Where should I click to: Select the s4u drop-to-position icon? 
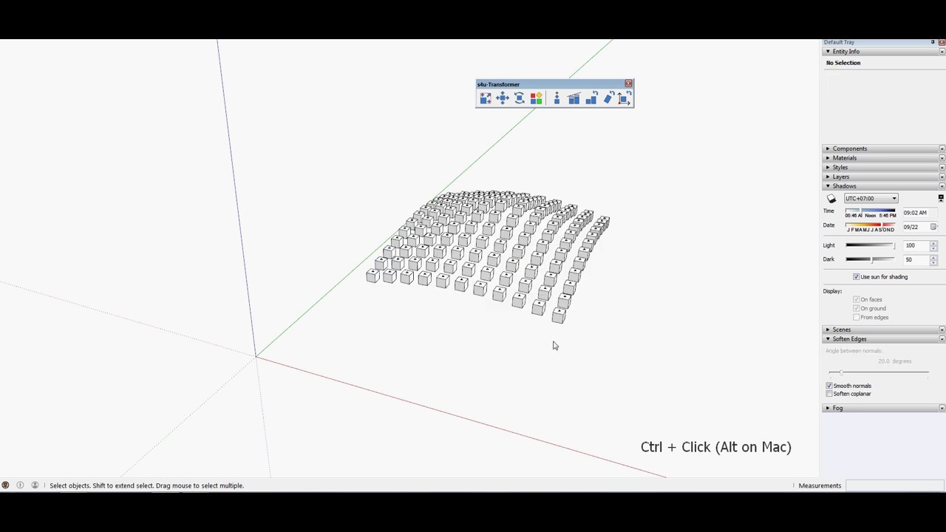[x=557, y=99]
